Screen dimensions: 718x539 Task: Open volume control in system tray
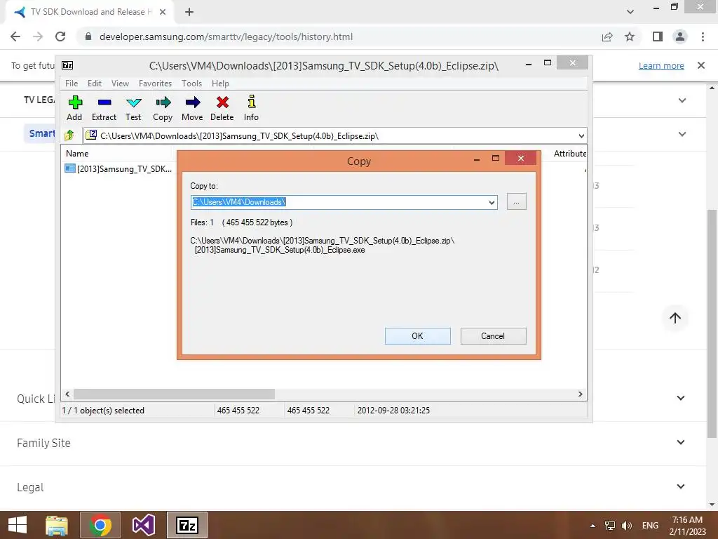[627, 525]
